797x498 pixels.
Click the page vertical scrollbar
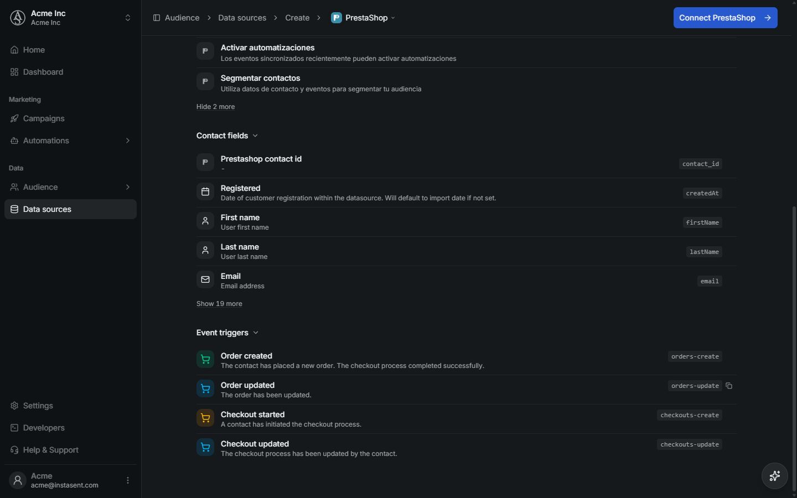coord(794,349)
